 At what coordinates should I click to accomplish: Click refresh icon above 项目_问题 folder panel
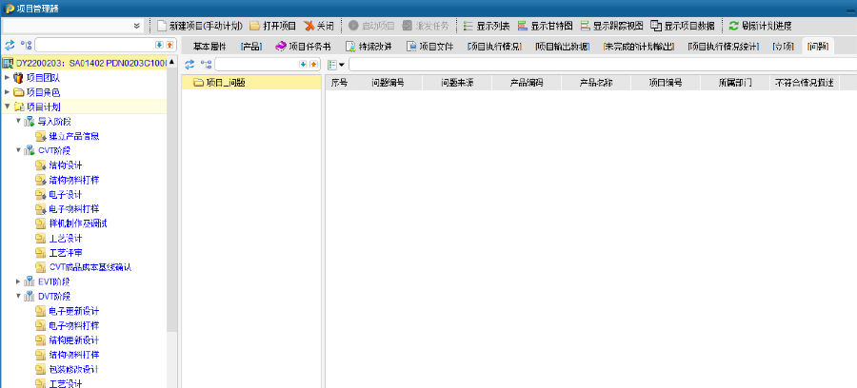point(189,65)
